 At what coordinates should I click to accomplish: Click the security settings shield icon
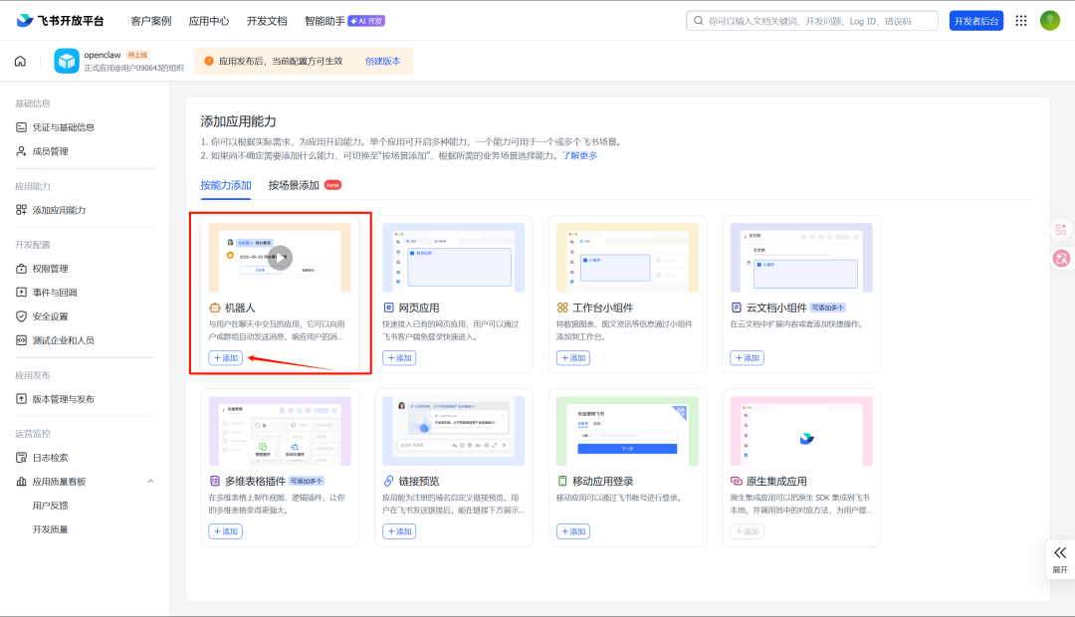21,316
